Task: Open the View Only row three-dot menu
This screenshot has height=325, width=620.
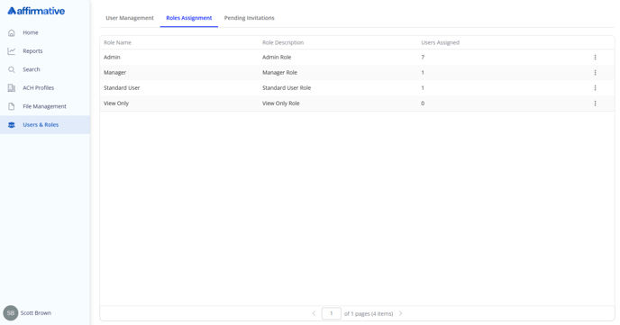Action: point(595,104)
